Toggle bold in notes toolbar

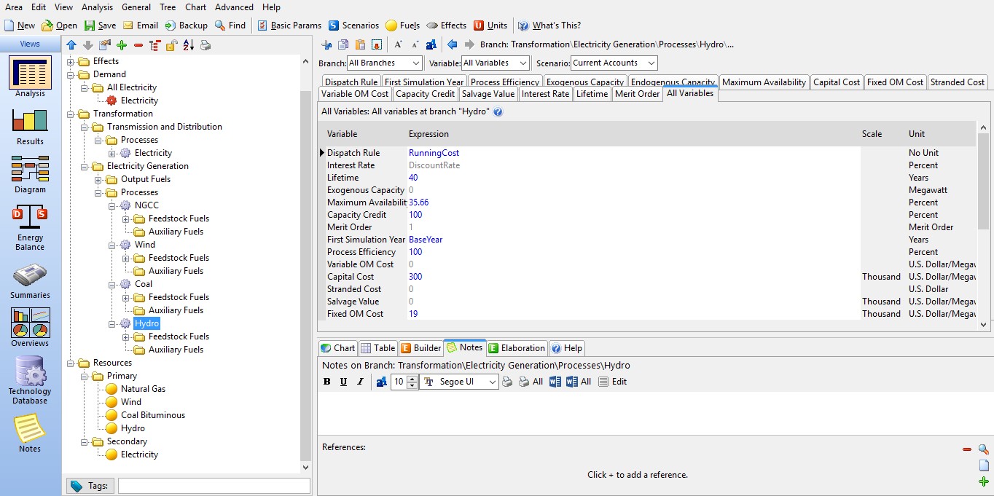click(x=326, y=382)
